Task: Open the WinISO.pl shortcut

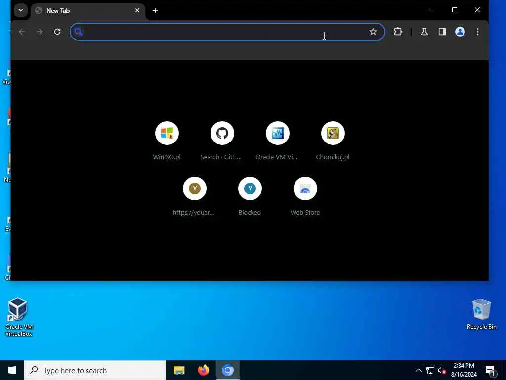Action: pyautogui.click(x=167, y=141)
